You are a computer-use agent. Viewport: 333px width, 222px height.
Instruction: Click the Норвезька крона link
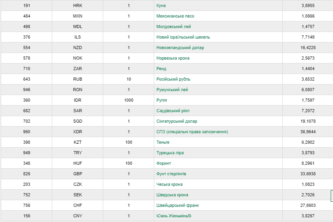point(173,58)
